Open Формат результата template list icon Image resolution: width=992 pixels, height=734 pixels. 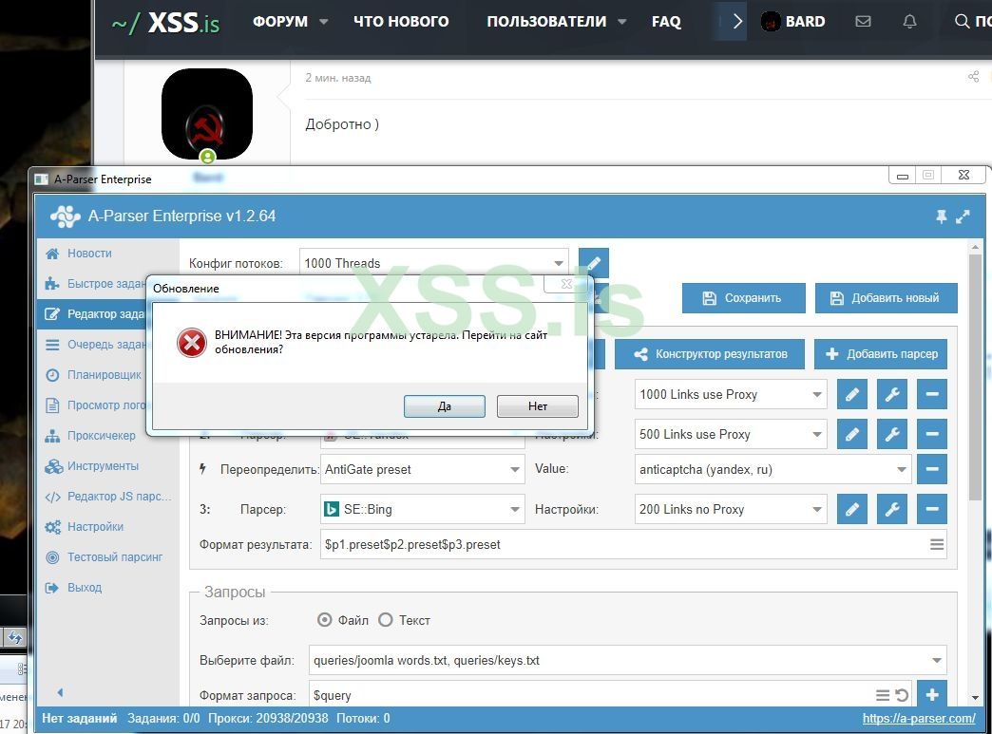937,544
